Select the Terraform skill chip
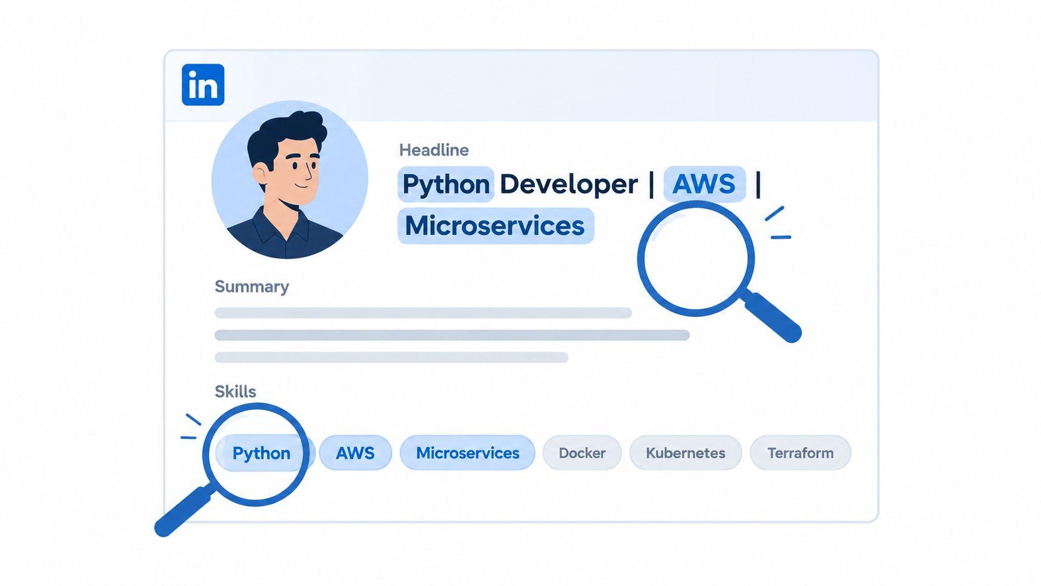 (x=801, y=453)
